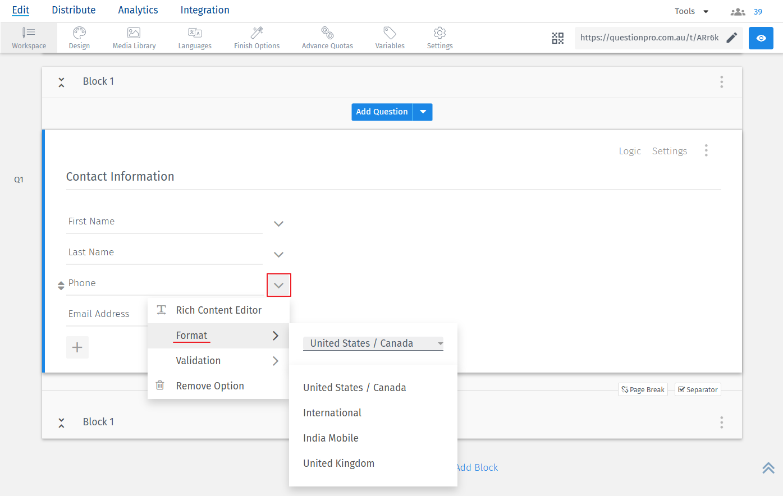Screen dimensions: 783x496
Task: Click the Add Question button
Action: click(x=382, y=112)
